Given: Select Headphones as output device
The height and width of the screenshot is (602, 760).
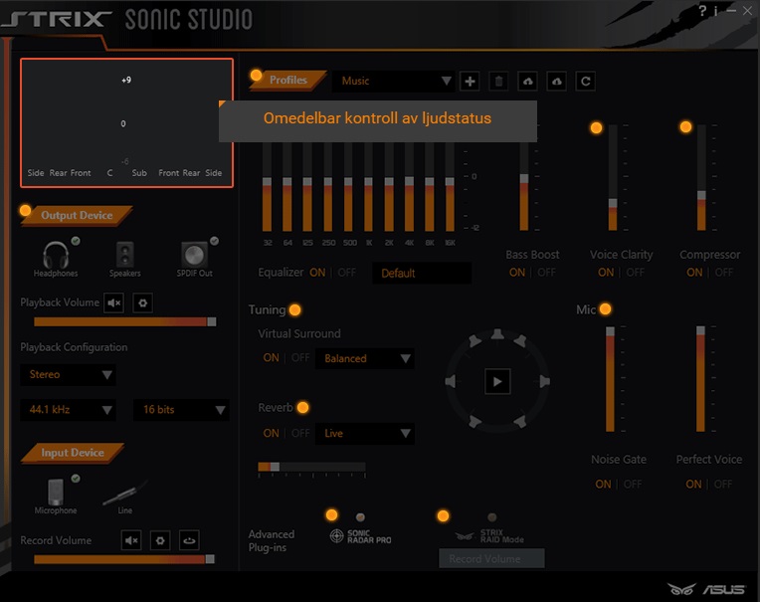Looking at the screenshot, I should pyautogui.click(x=56, y=255).
